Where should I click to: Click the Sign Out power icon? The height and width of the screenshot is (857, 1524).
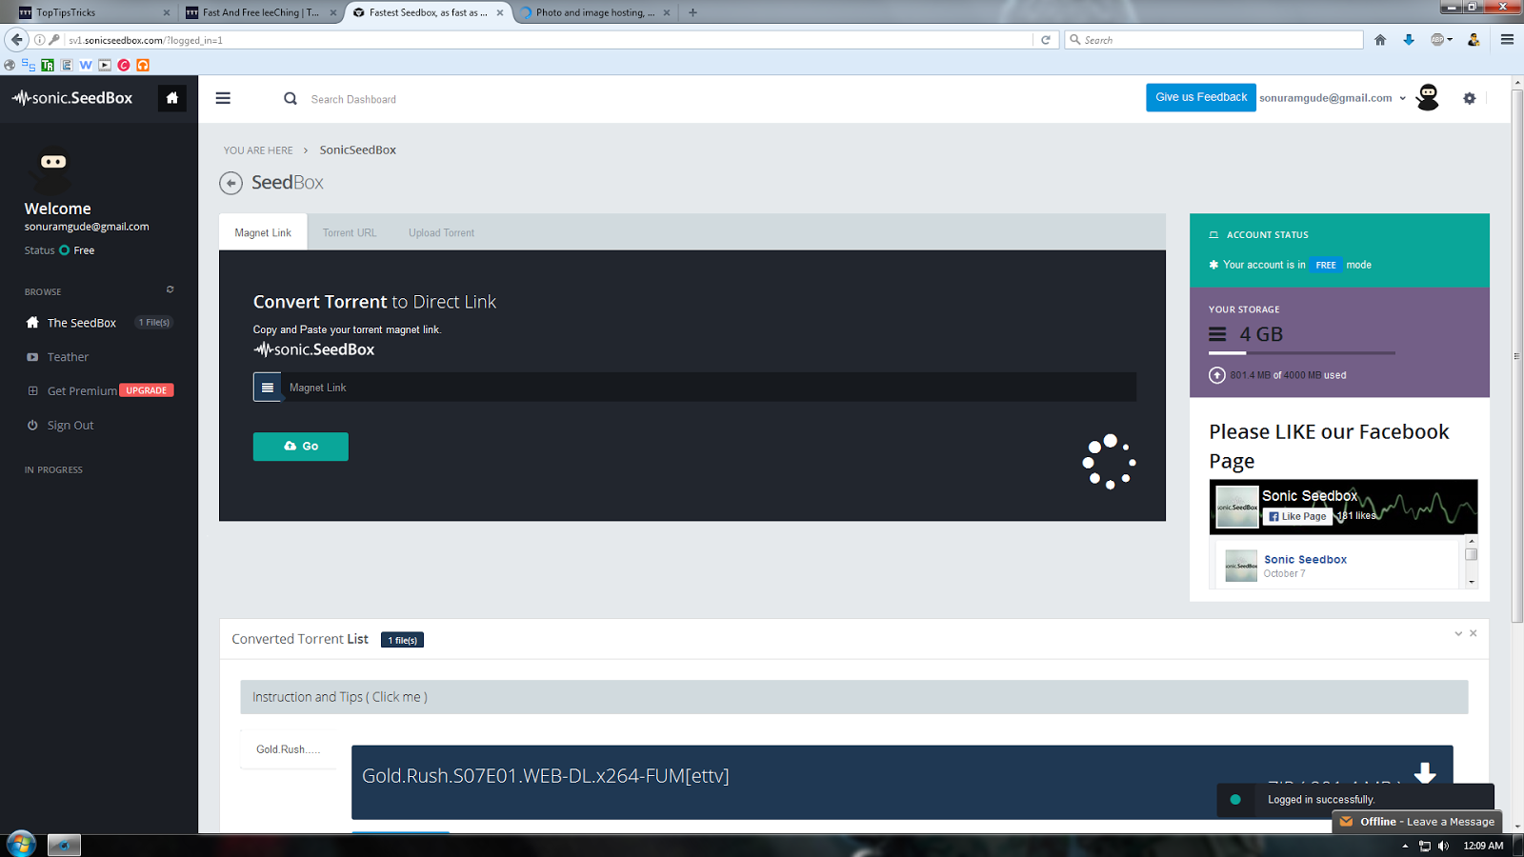(x=32, y=426)
